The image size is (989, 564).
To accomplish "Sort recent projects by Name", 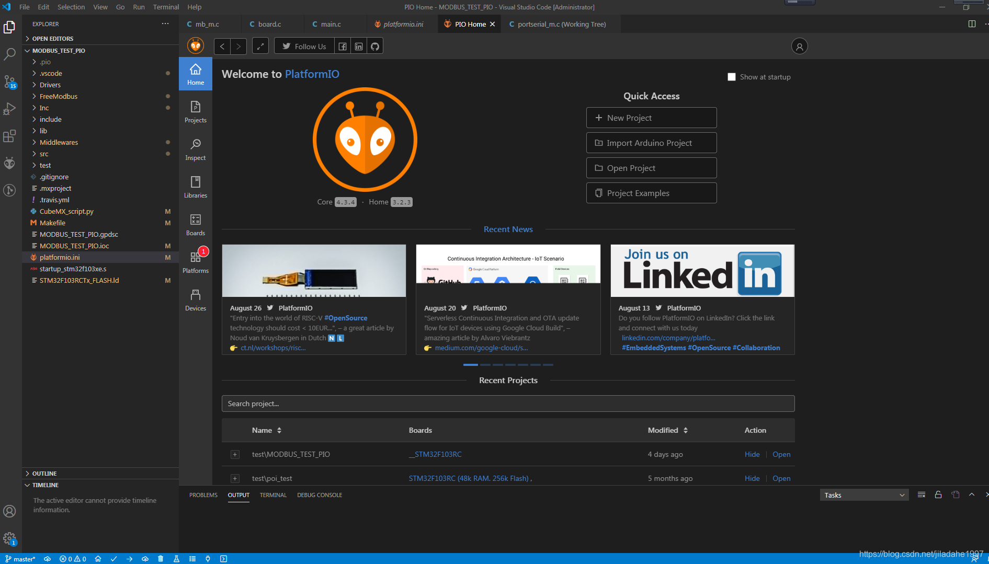I will tap(267, 430).
